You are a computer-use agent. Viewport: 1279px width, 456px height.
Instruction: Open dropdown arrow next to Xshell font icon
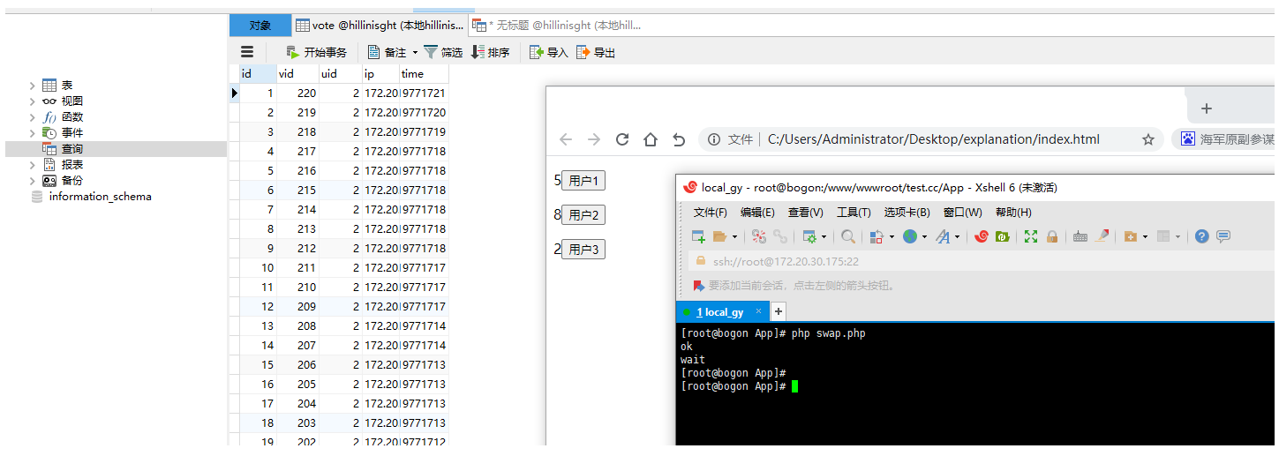(x=957, y=236)
